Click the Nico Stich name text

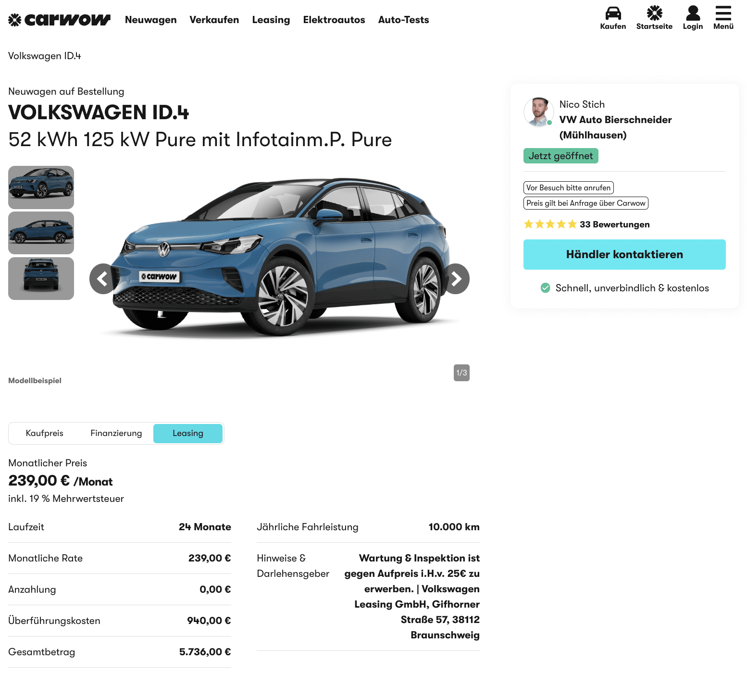[582, 104]
